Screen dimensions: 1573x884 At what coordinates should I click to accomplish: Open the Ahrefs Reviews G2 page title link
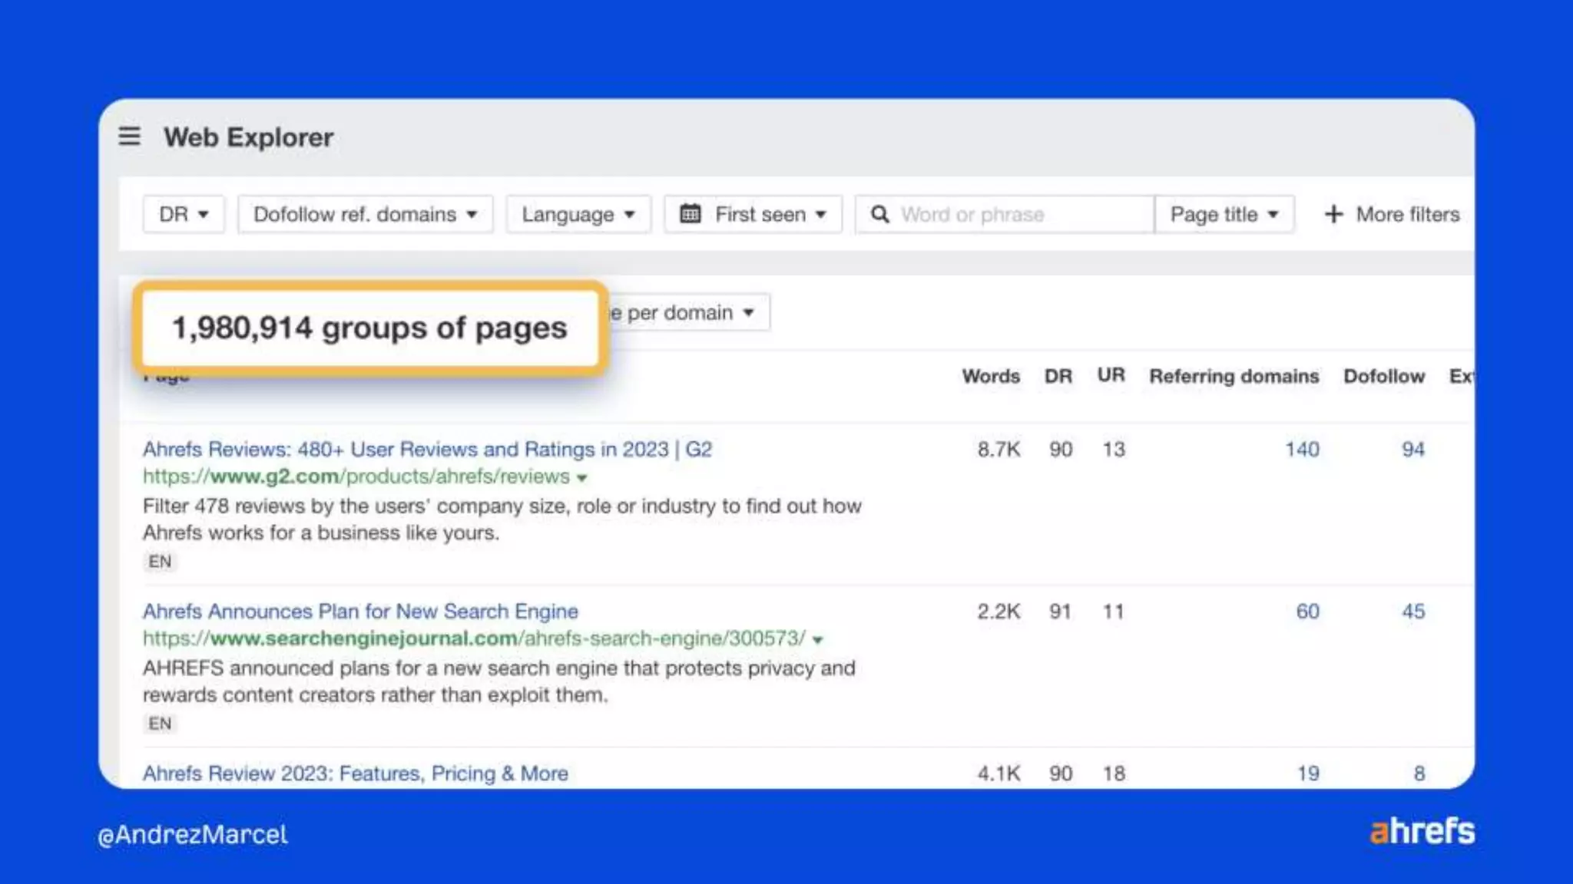pos(427,449)
